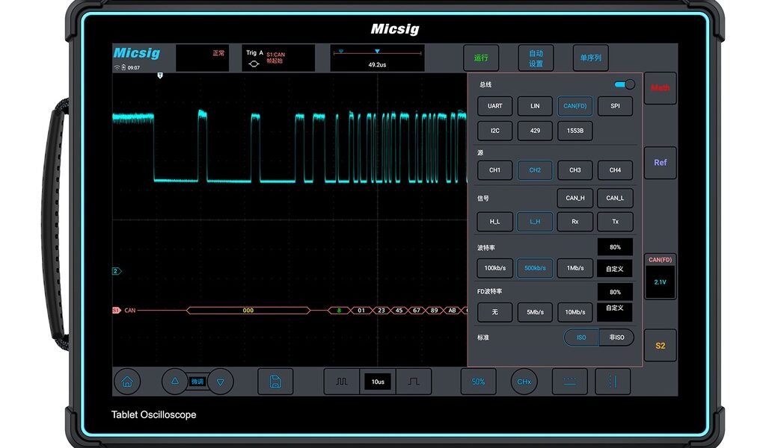Toggle the 微调 fine-tune button
Viewport: 766px width, 448px height.
coord(197,382)
